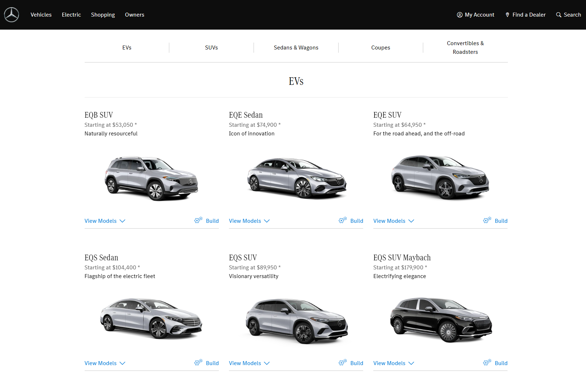Click the Starting at $74,900 price text
Screen dimensions: 586x390
pyautogui.click(x=255, y=125)
